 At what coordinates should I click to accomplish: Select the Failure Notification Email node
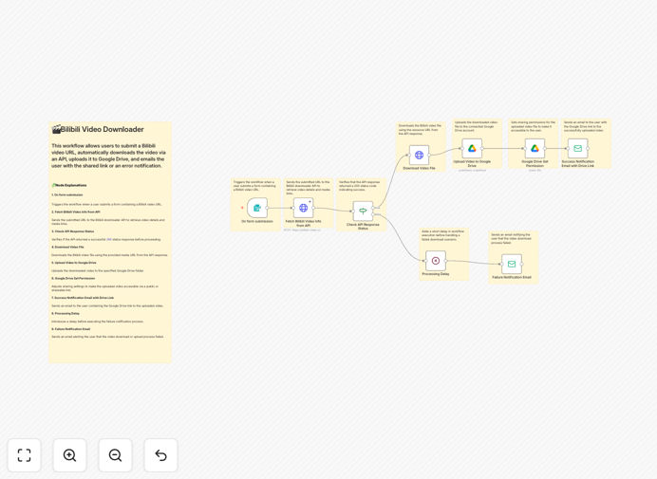pos(512,265)
